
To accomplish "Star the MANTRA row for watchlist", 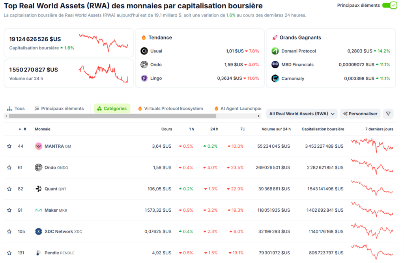I will pyautogui.click(x=9, y=146).
